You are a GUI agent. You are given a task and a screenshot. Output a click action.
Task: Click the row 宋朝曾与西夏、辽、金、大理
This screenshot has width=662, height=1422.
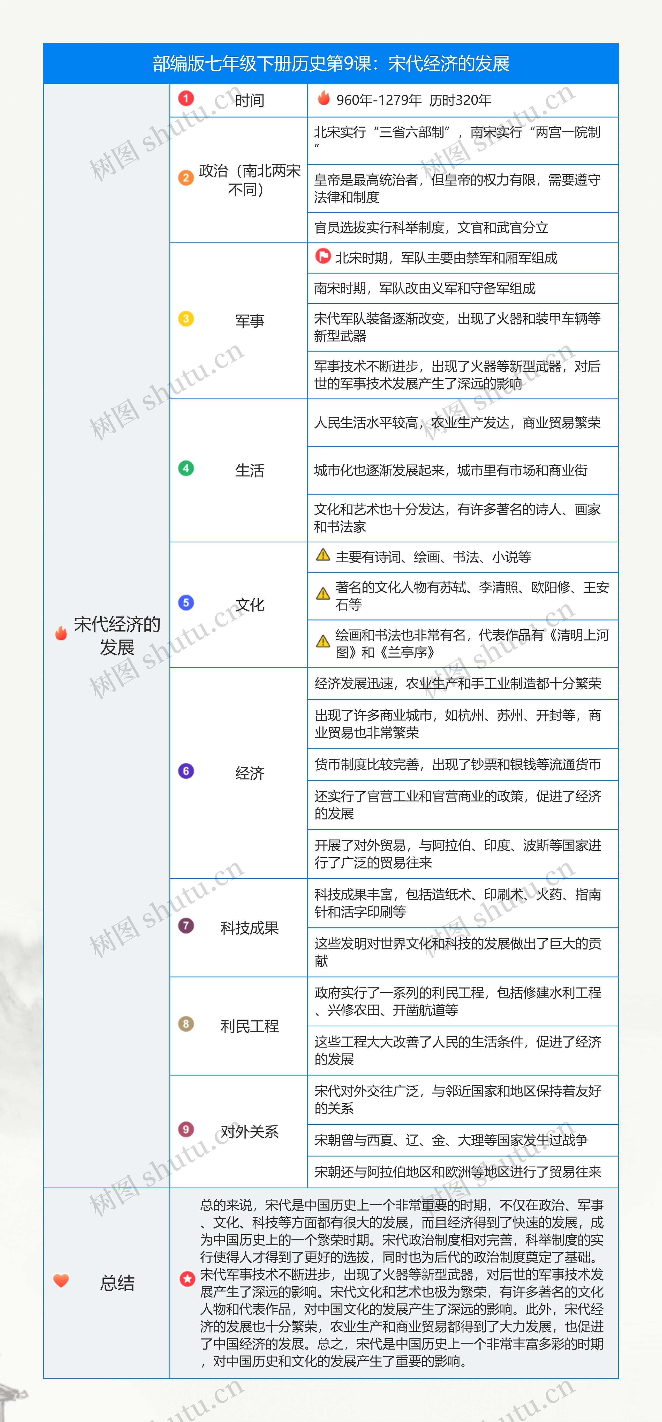(463, 1140)
